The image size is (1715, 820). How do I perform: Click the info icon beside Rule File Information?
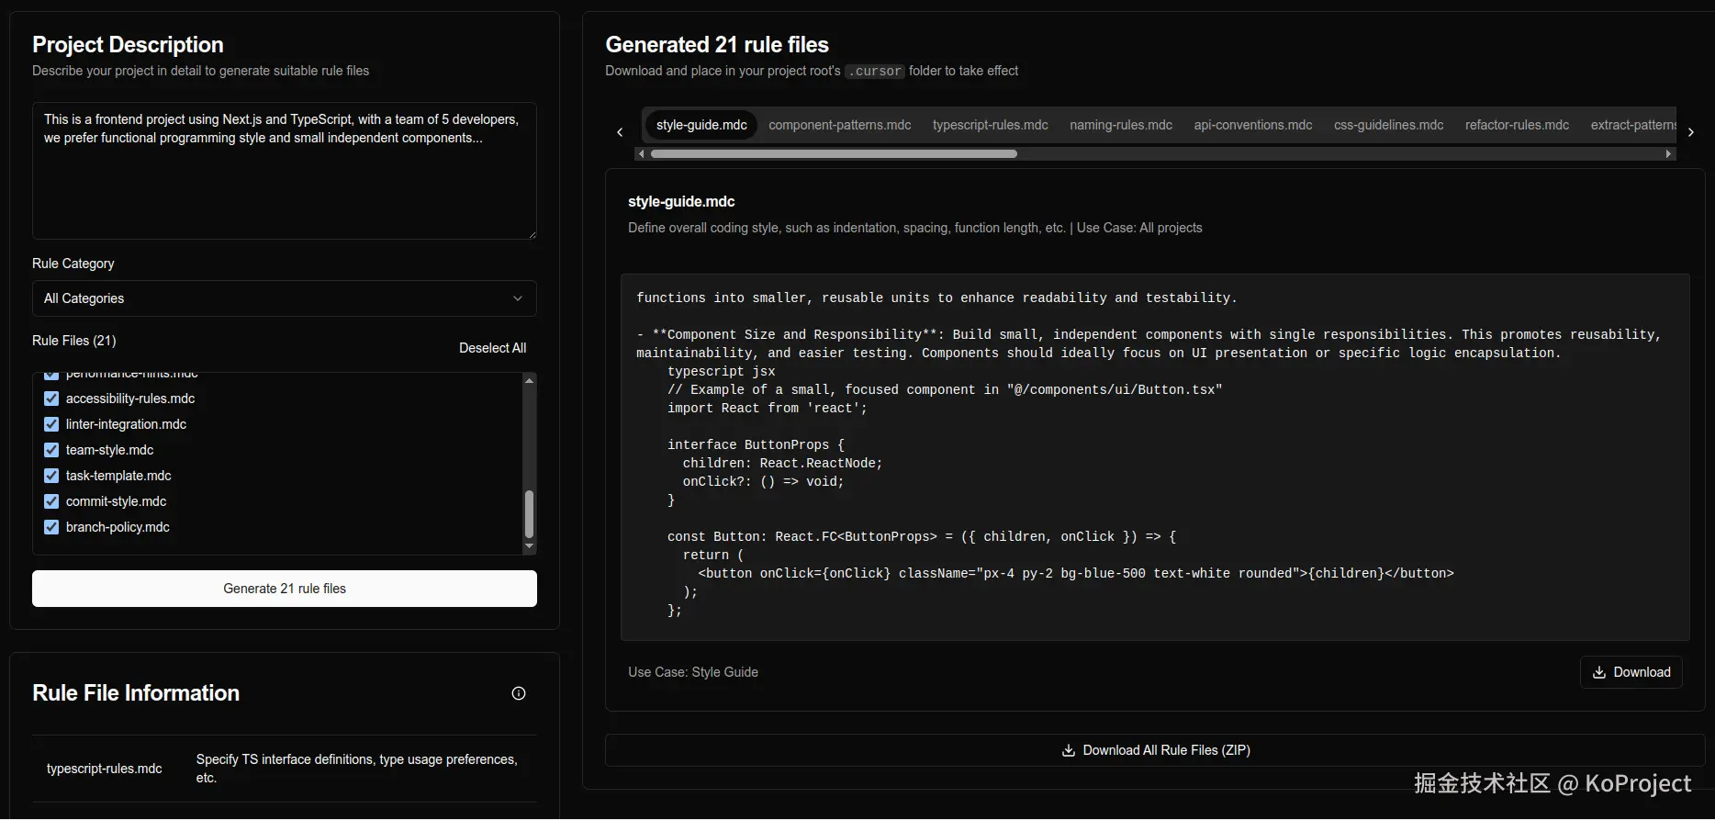[x=519, y=694]
